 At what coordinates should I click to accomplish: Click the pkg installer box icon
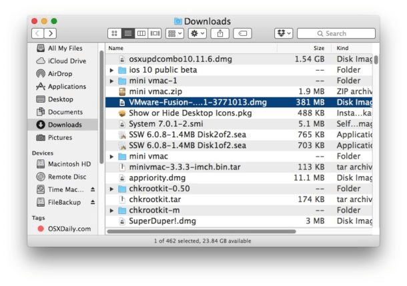122,113
